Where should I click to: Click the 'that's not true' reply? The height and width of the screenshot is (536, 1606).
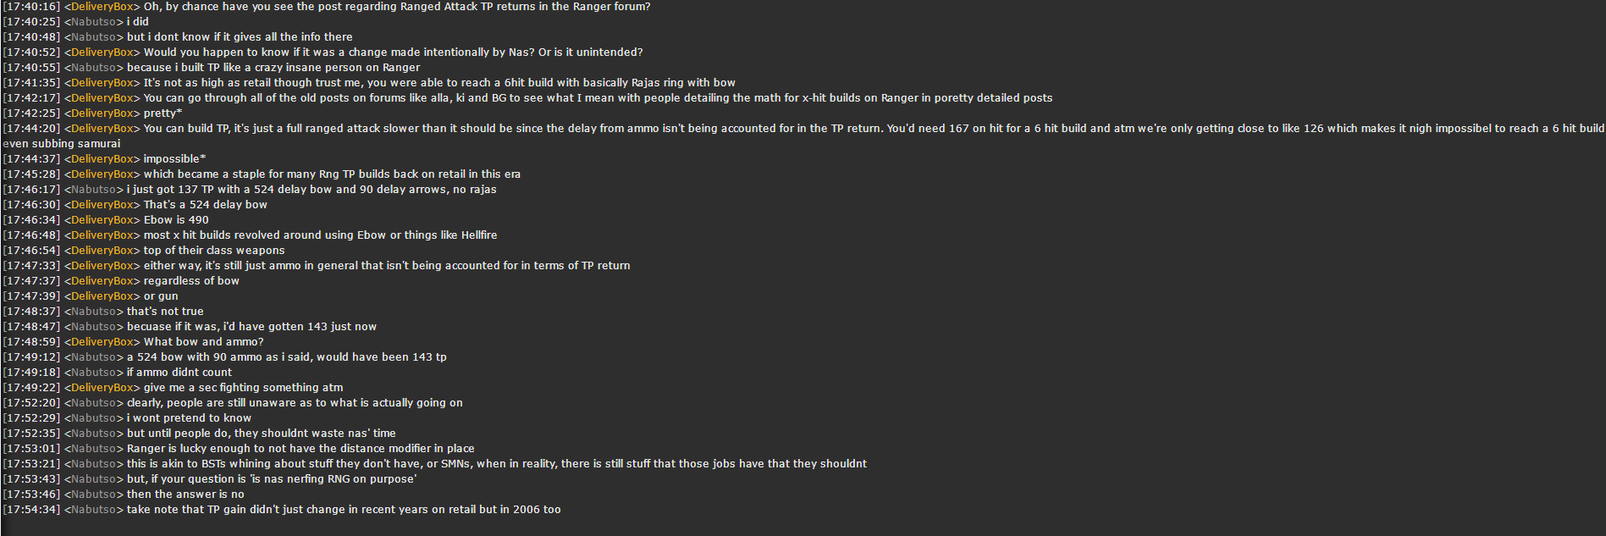point(165,312)
